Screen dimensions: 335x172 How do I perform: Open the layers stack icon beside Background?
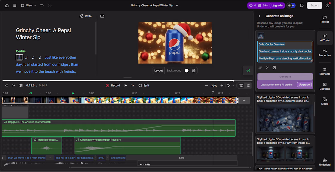tap(194, 70)
